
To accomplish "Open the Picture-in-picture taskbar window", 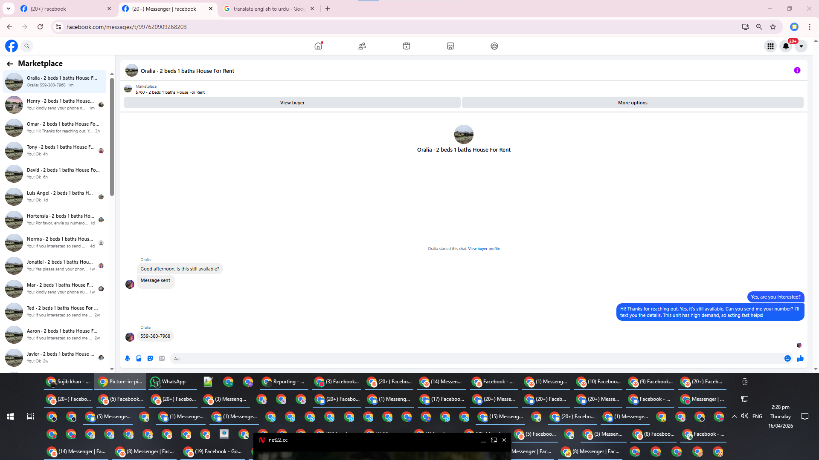I will click(x=120, y=382).
